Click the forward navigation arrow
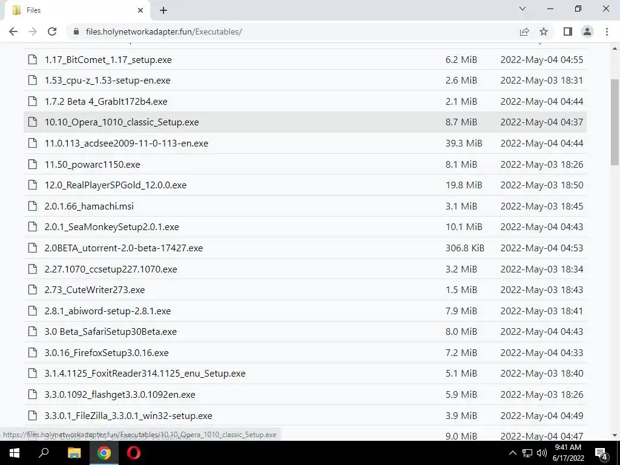Screen dimensions: 620x465 tap(33, 31)
